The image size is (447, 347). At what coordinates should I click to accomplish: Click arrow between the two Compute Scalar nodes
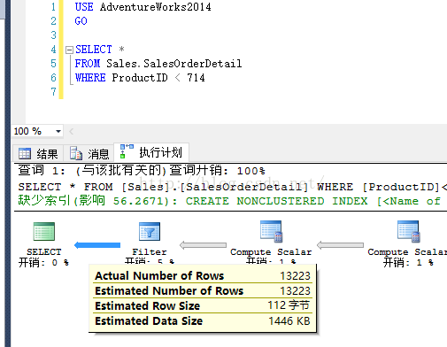pyautogui.click(x=340, y=245)
